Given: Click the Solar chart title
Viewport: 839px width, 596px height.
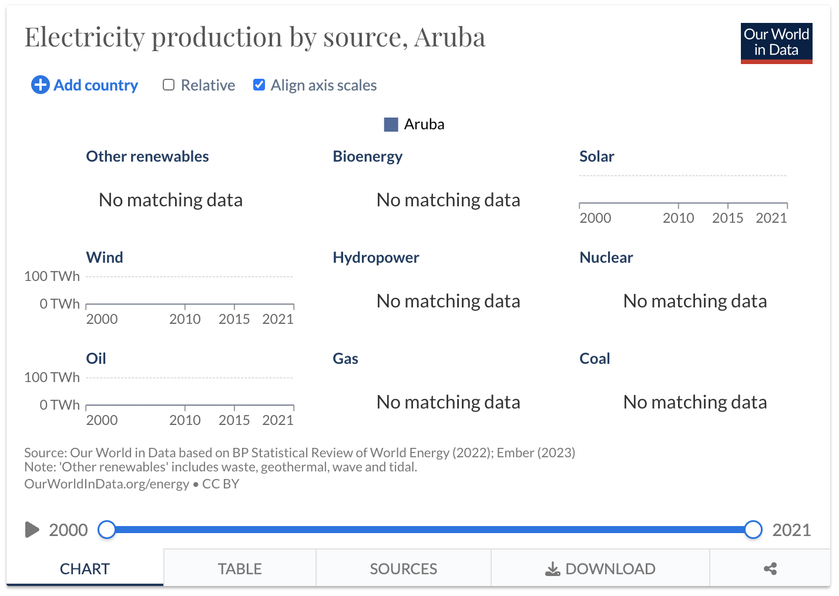Looking at the screenshot, I should click(597, 156).
